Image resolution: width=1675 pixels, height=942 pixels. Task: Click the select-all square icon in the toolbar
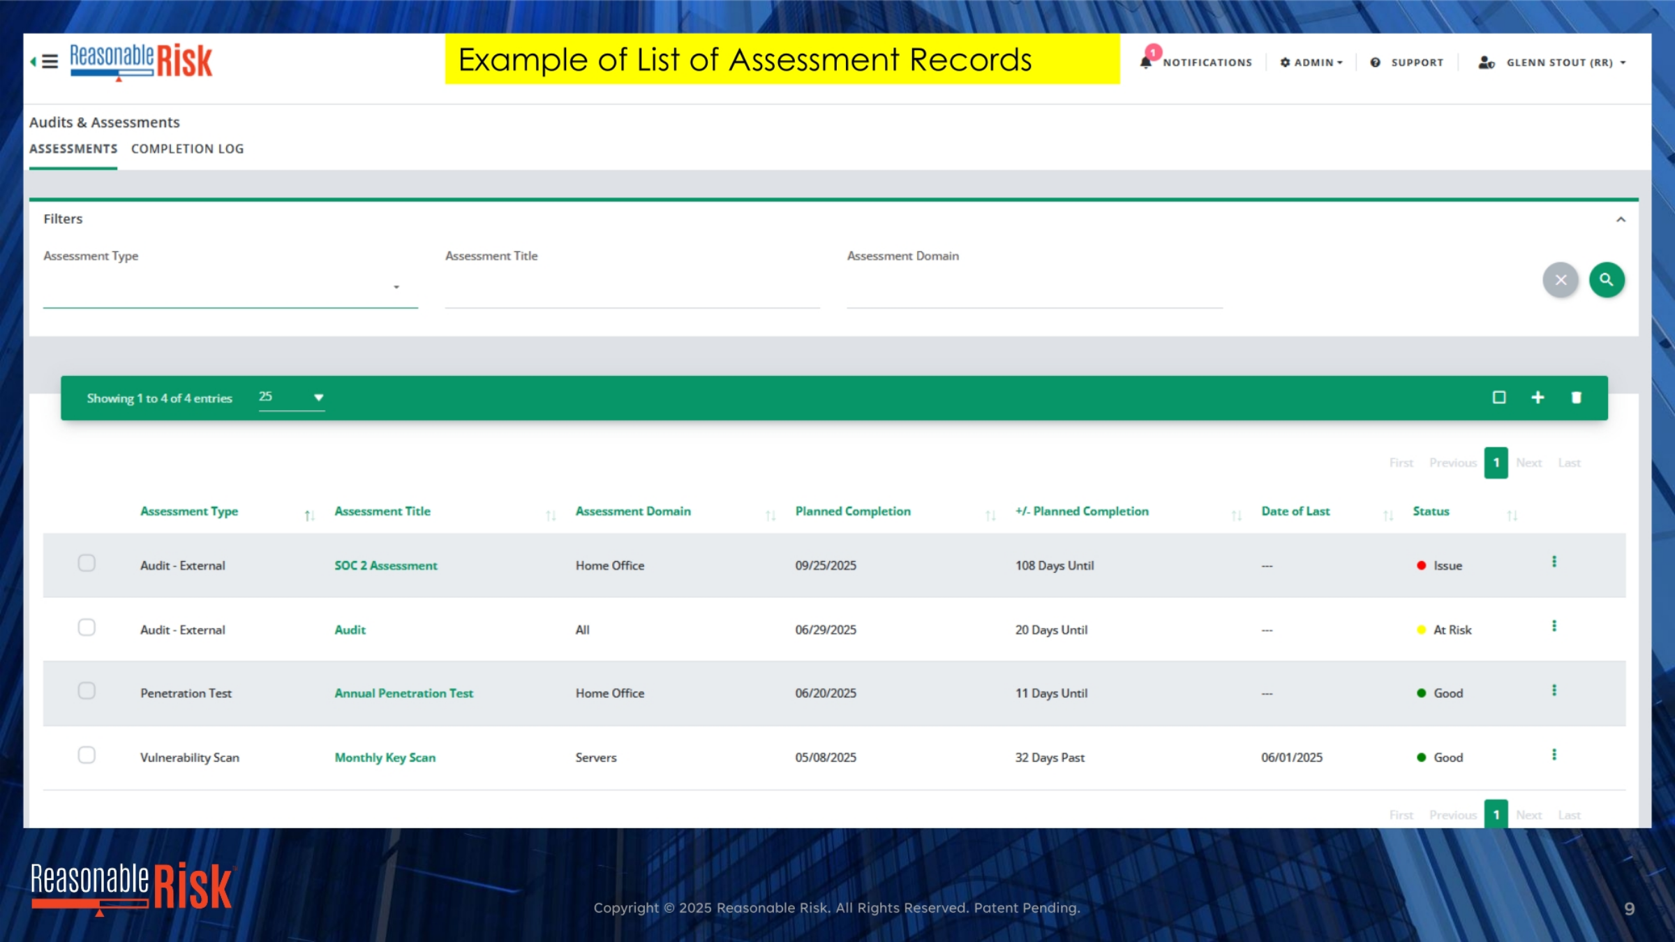[1498, 397]
